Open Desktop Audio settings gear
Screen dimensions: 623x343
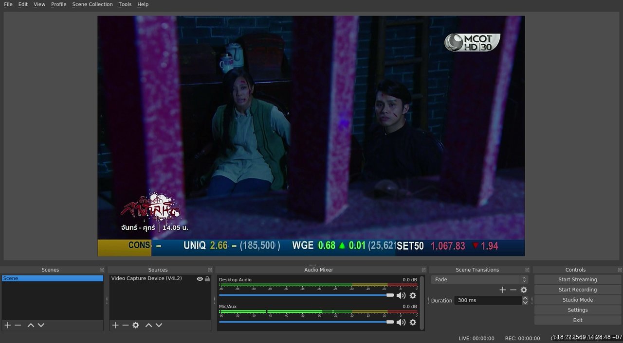coord(413,295)
